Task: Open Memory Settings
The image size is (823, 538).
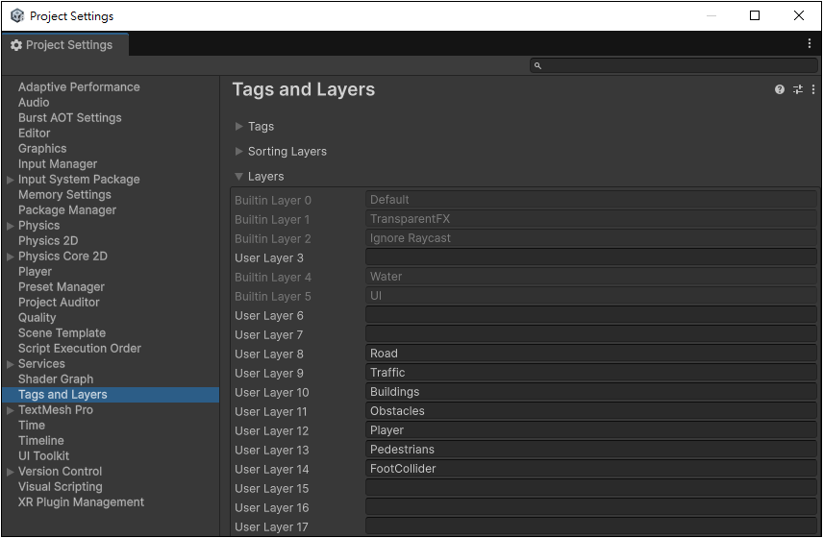Action: point(64,194)
